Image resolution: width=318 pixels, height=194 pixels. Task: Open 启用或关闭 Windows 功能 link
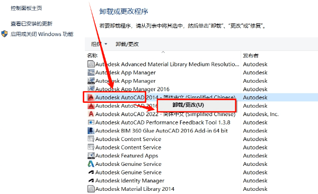(42, 34)
